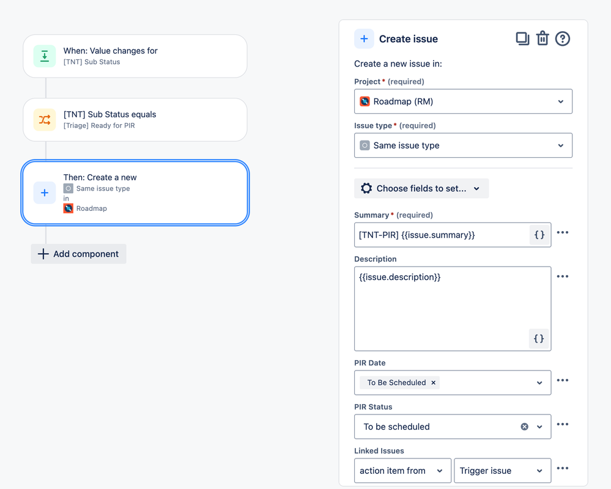
Task: Select the Sub Status equals condition card
Action: 135,120
